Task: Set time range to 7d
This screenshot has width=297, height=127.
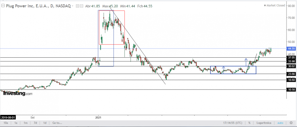Action: click(35, 123)
